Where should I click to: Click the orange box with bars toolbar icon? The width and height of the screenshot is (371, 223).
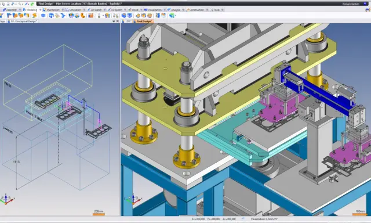pos(91,16)
